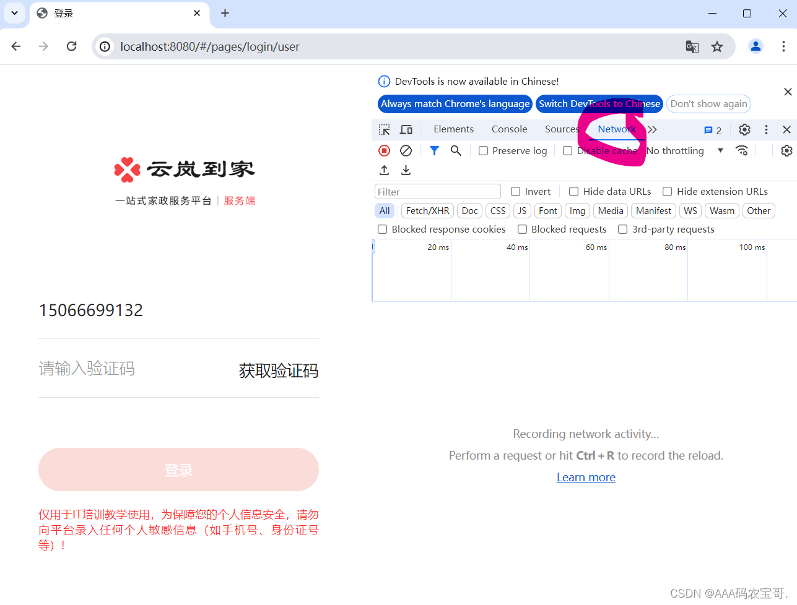Open the tab search dropdown arrow
This screenshot has width=797, height=605.
(x=14, y=13)
